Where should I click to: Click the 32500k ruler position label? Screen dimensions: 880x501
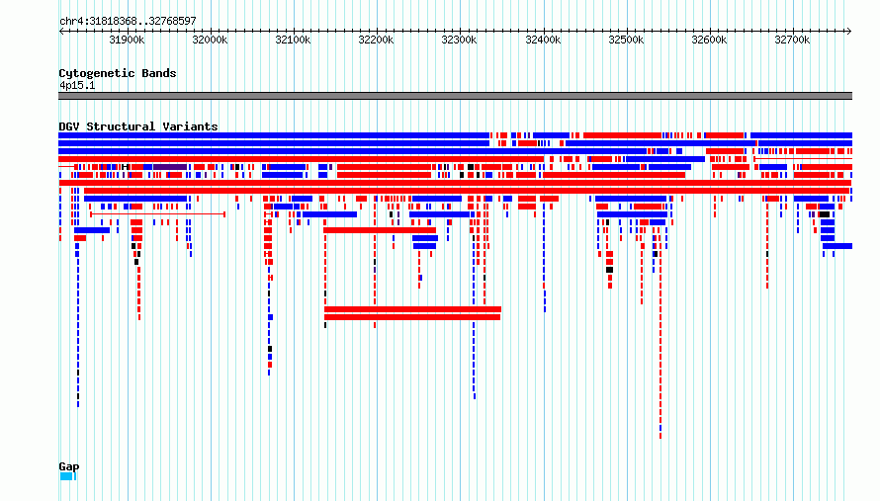pos(626,40)
